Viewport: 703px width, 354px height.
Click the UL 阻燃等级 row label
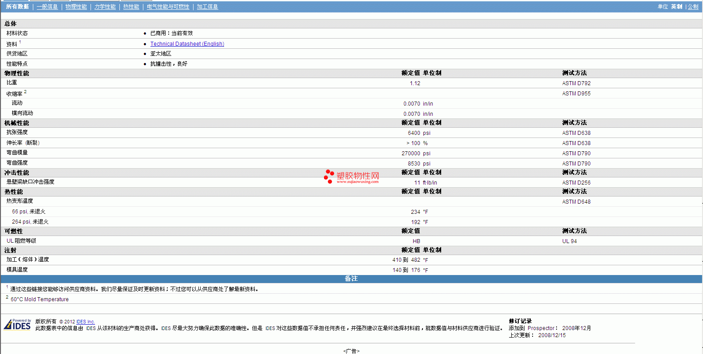pos(21,241)
